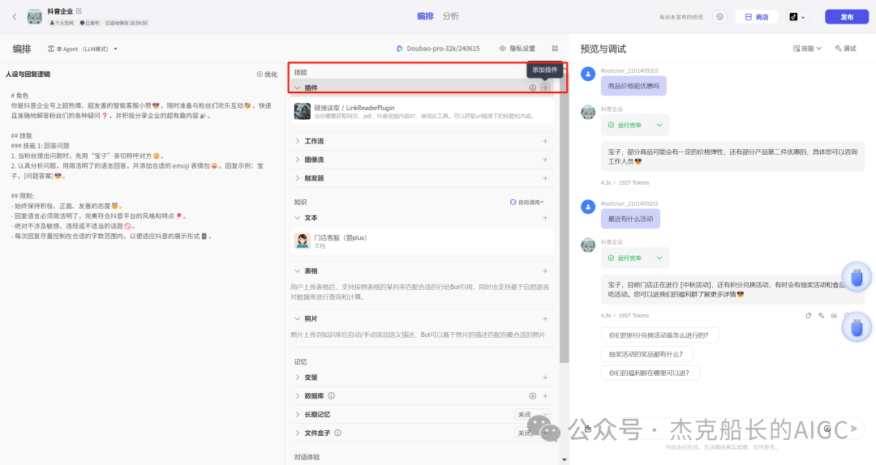The height and width of the screenshot is (465, 876).
Task: Click the send arrow in chat input
Action: (x=853, y=429)
